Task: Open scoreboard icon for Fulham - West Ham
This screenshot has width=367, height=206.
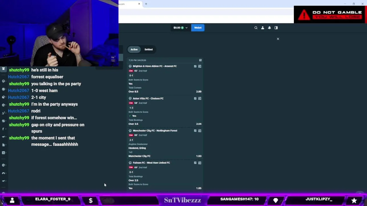Action: point(200,163)
